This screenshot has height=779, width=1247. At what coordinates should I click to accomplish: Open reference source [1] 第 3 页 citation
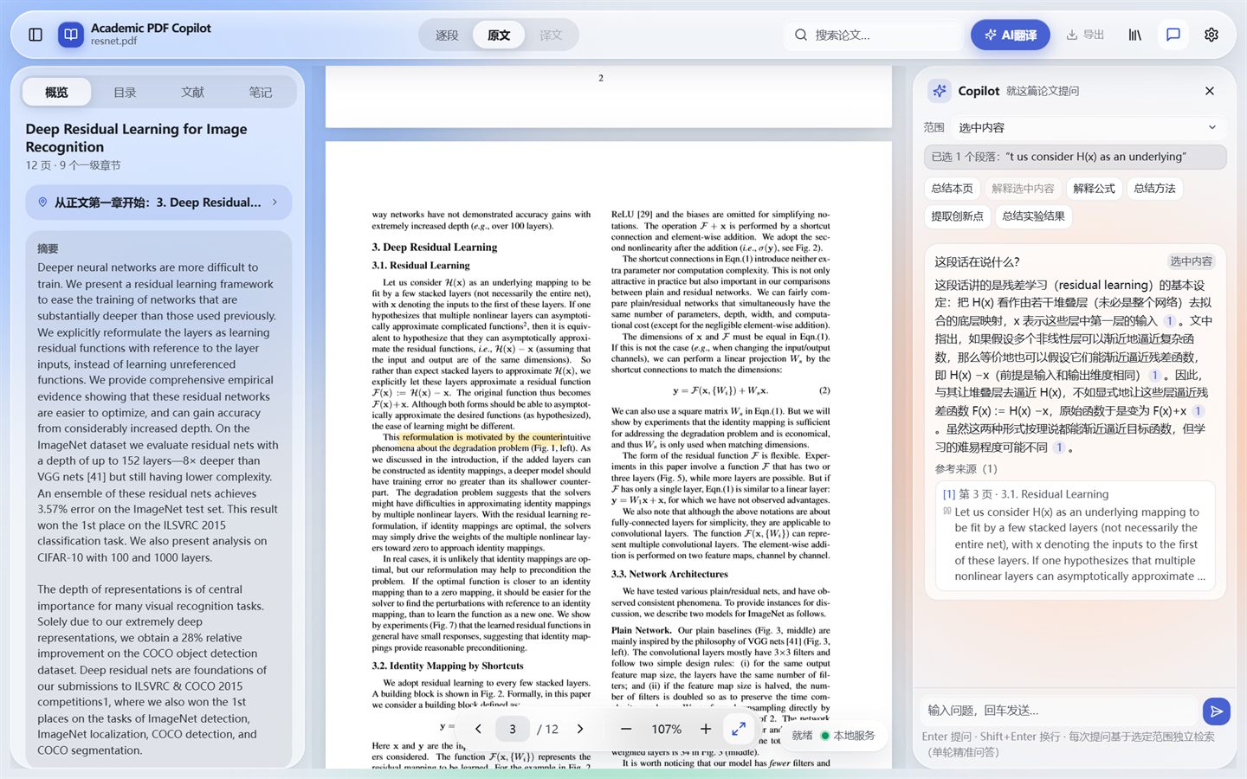click(1075, 535)
